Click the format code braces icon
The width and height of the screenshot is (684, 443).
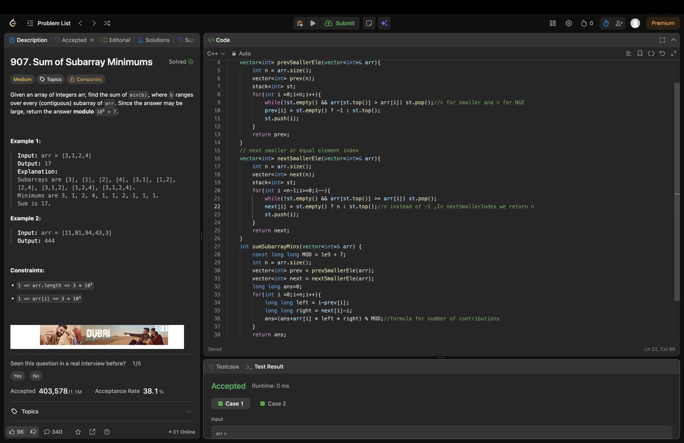pyautogui.click(x=652, y=53)
